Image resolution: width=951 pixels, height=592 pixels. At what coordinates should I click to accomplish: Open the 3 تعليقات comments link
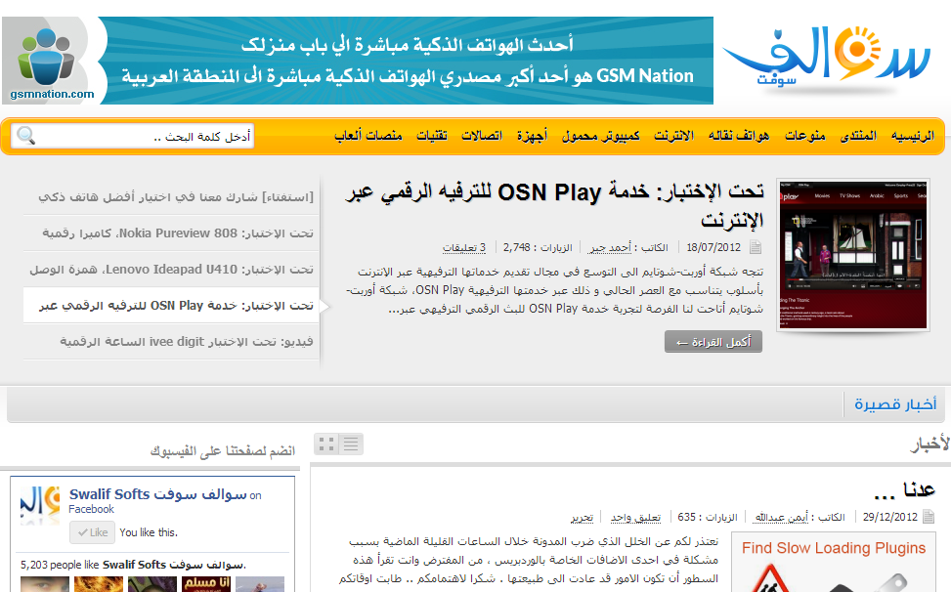[x=464, y=248]
